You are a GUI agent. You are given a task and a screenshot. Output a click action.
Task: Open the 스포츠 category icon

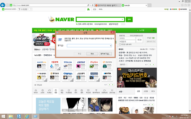[42, 91]
